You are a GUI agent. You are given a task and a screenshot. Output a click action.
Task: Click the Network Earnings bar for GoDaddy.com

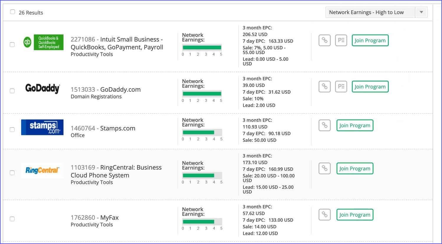click(x=202, y=93)
